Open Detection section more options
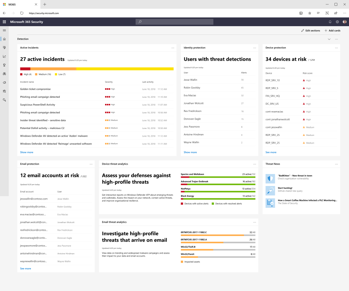The width and height of the screenshot is (349, 291). click(x=337, y=39)
